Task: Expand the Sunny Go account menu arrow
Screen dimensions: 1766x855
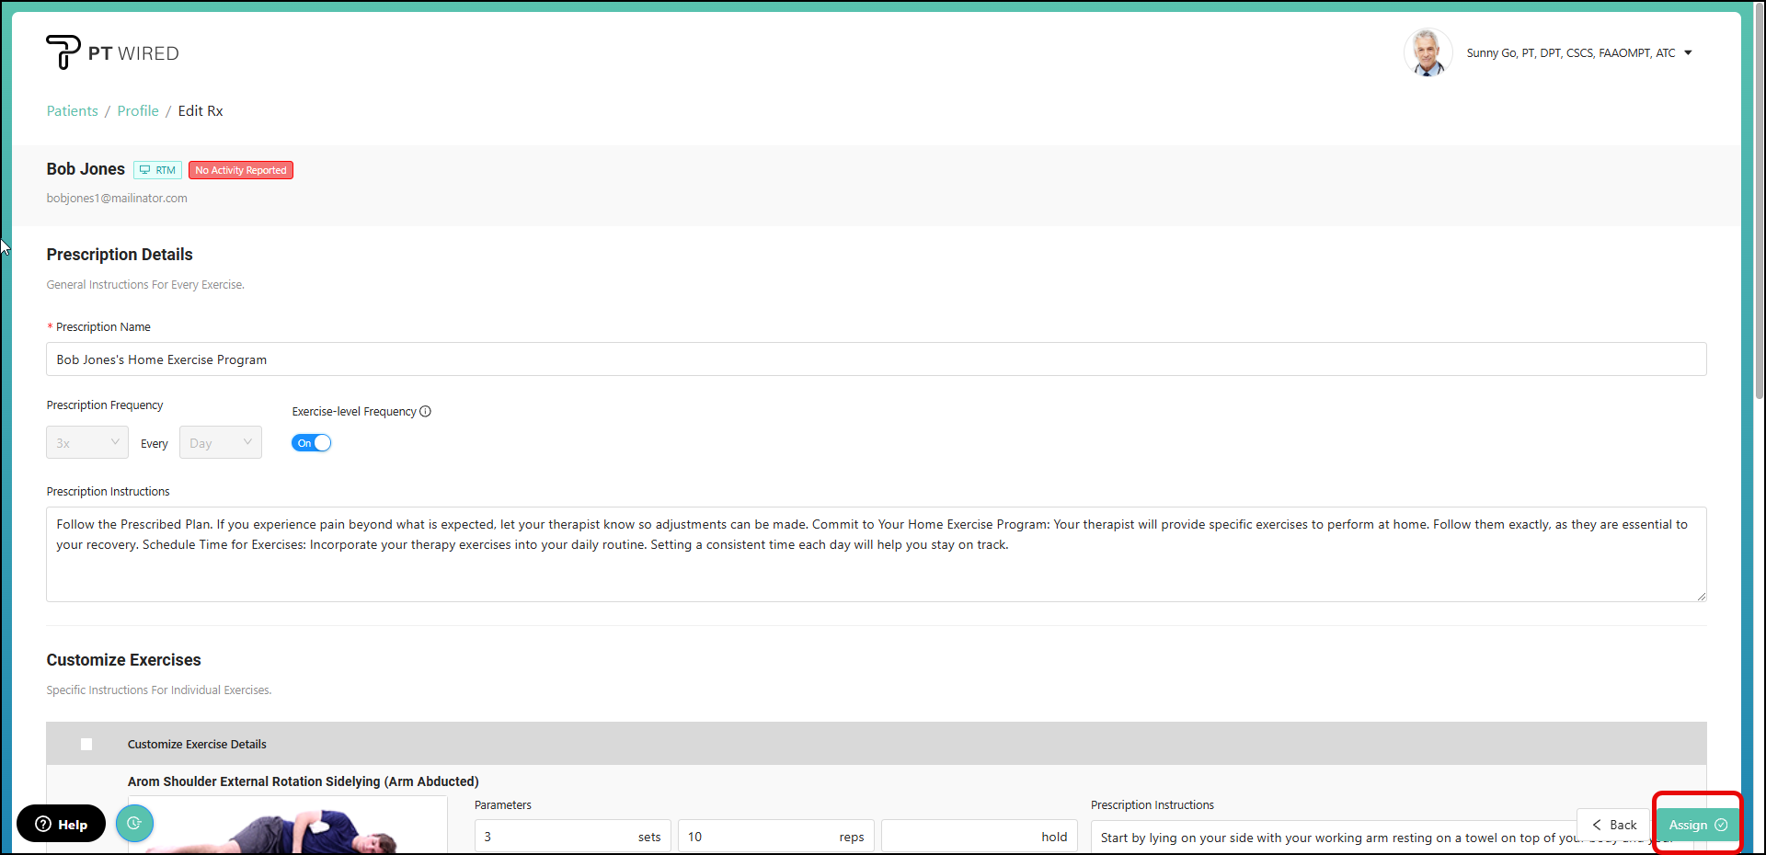Action: click(x=1688, y=53)
